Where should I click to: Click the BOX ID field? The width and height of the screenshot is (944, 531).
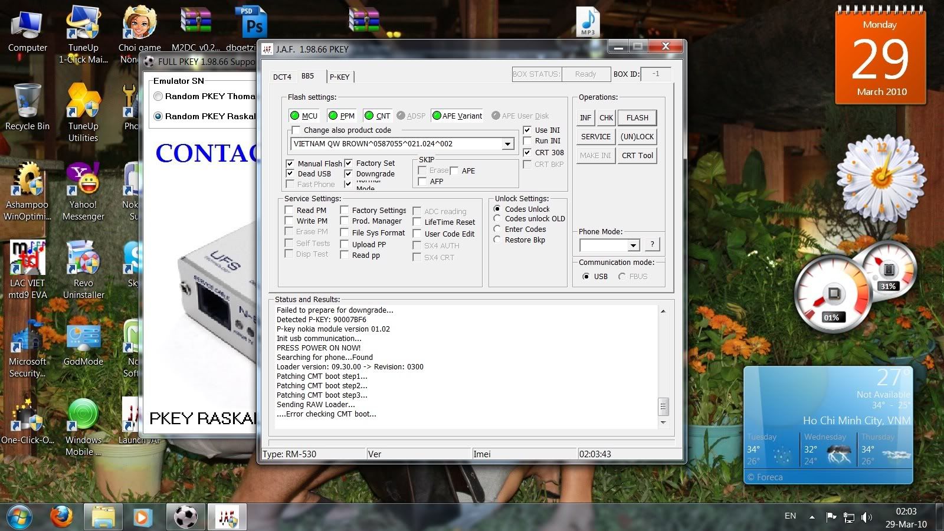(655, 74)
